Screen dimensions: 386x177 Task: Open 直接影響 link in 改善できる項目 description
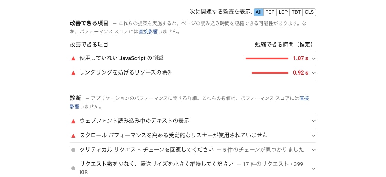[148, 32]
